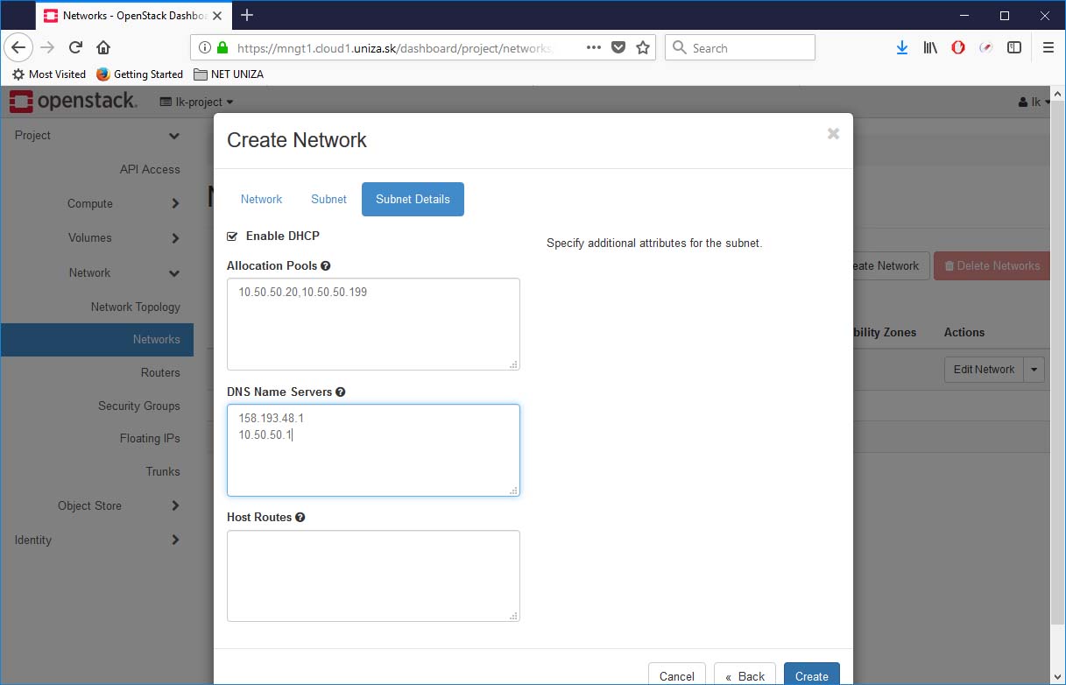The height and width of the screenshot is (685, 1066).
Task: Open the lk user menu dropdown
Action: [1034, 102]
